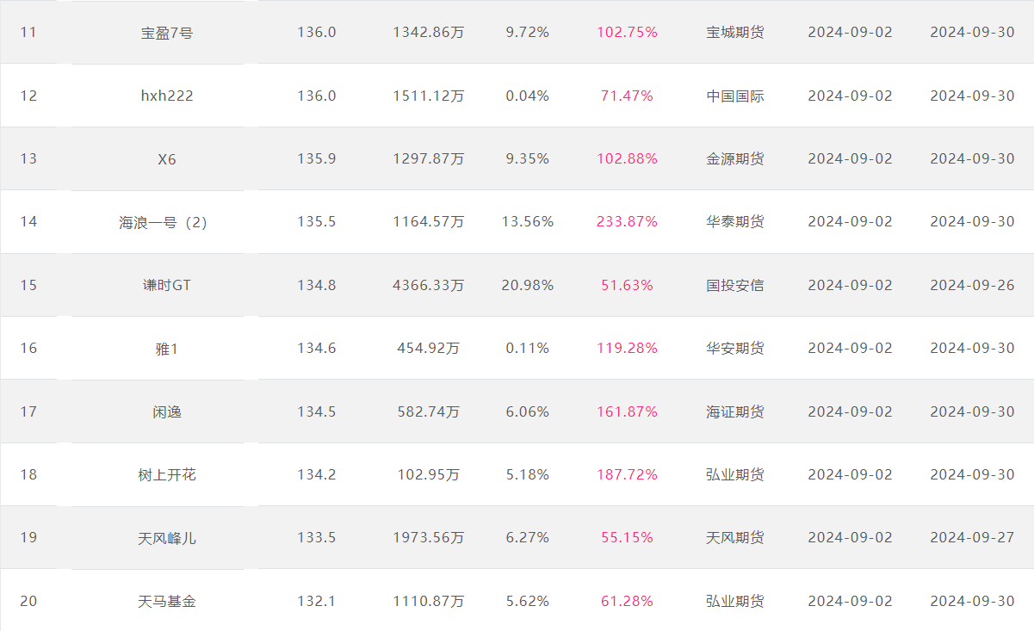Select the 宝城期货 company cell
Image resolution: width=1034 pixels, height=631 pixels.
735,33
